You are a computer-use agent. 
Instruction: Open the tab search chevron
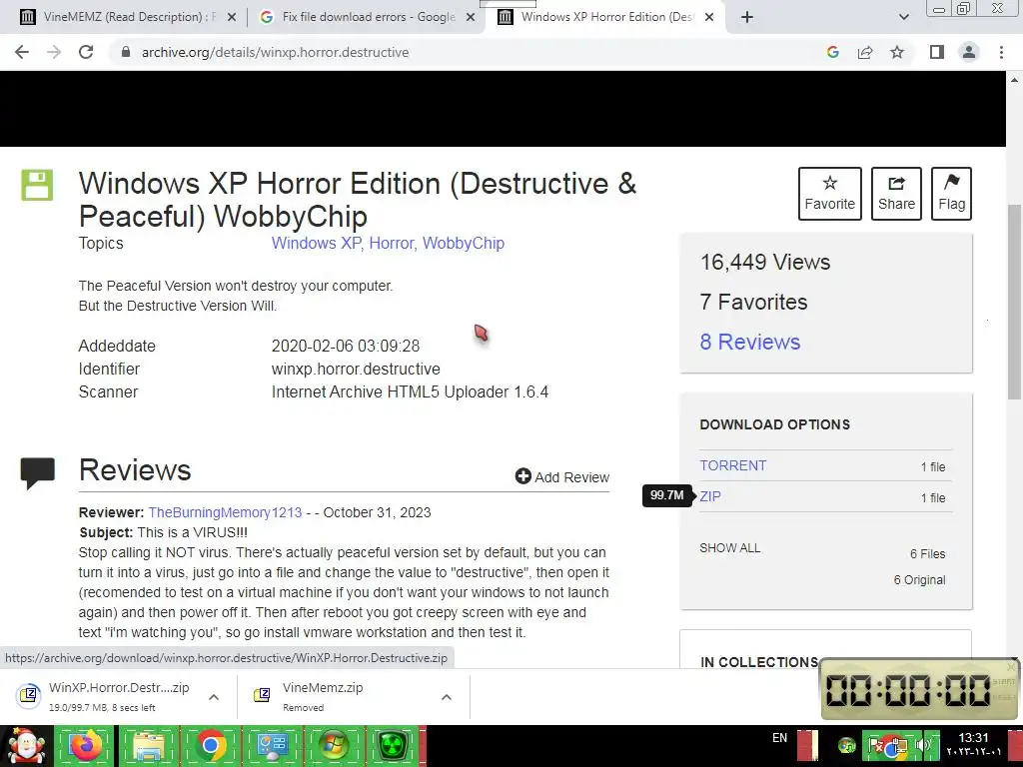click(x=903, y=17)
